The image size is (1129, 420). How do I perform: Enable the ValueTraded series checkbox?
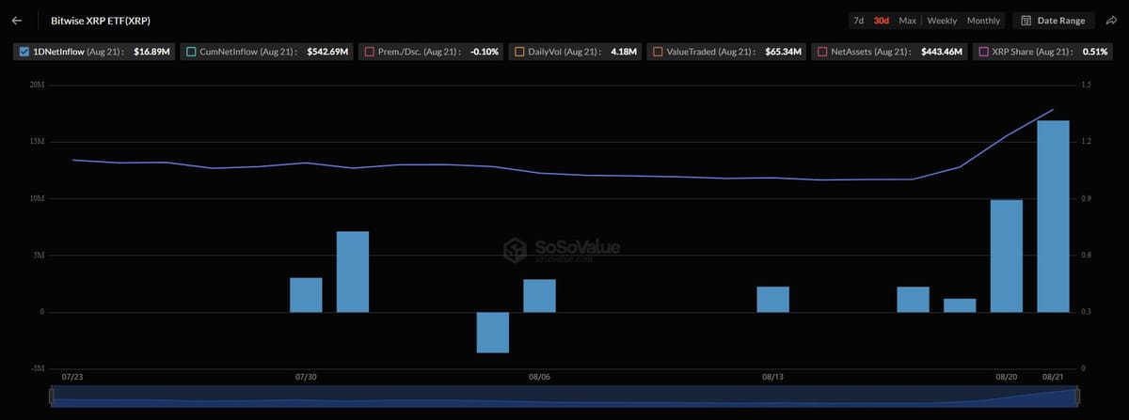[657, 52]
